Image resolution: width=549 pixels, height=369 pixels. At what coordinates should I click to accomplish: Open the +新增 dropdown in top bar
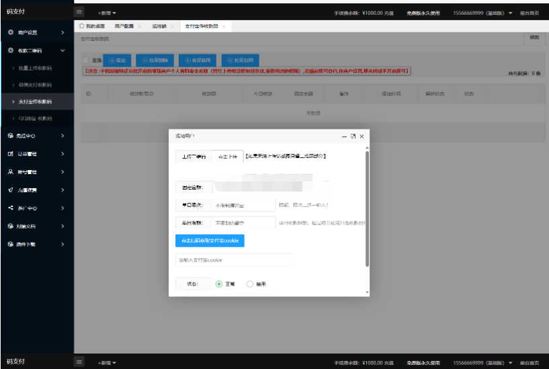point(106,13)
